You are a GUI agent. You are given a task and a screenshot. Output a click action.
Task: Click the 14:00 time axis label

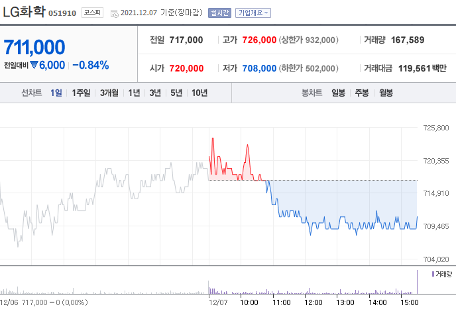(x=378, y=302)
